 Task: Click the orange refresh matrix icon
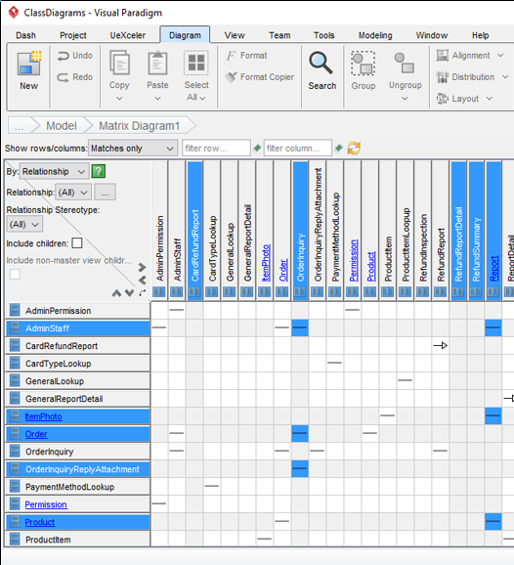click(354, 149)
